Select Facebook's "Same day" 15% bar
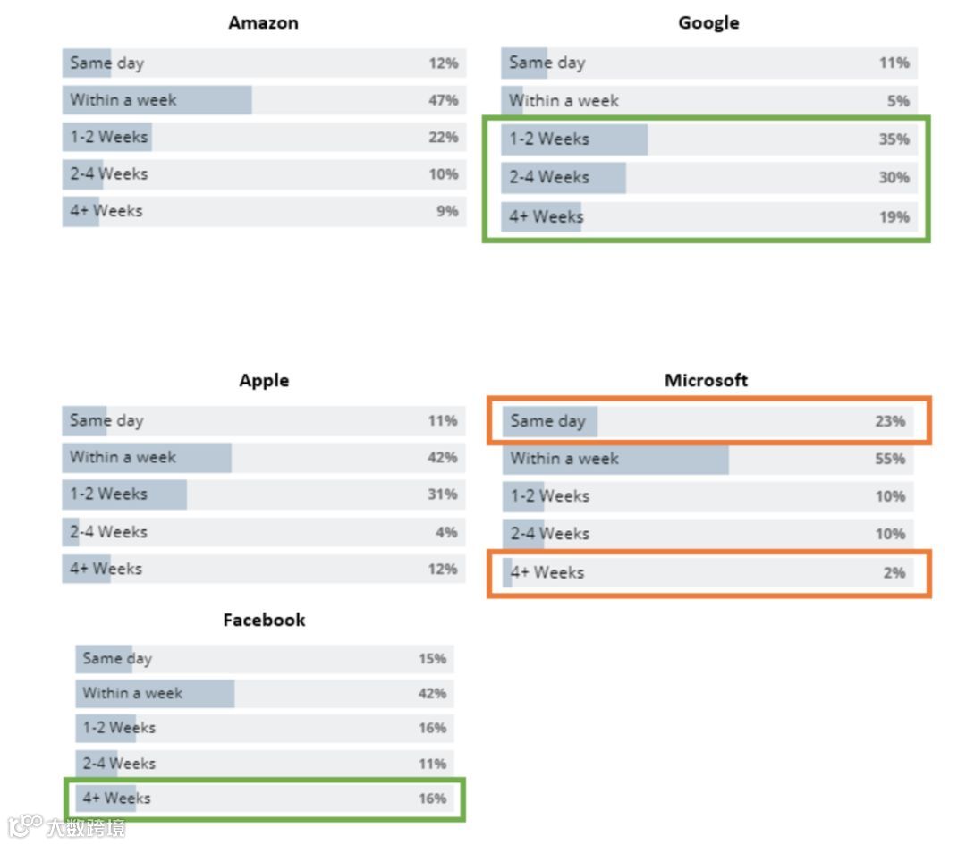 pos(104,658)
